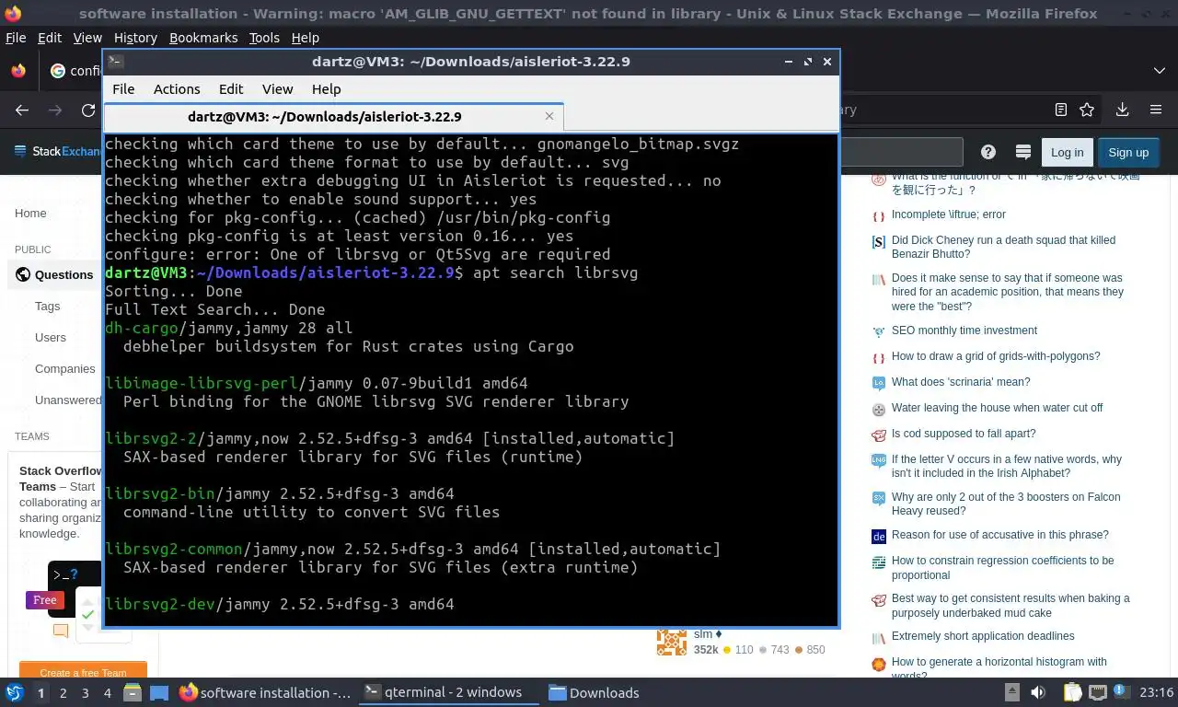Open the network connection tray icon

pyautogui.click(x=1098, y=693)
